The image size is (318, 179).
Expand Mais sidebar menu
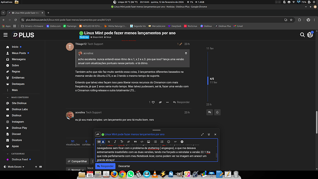coord(15,90)
